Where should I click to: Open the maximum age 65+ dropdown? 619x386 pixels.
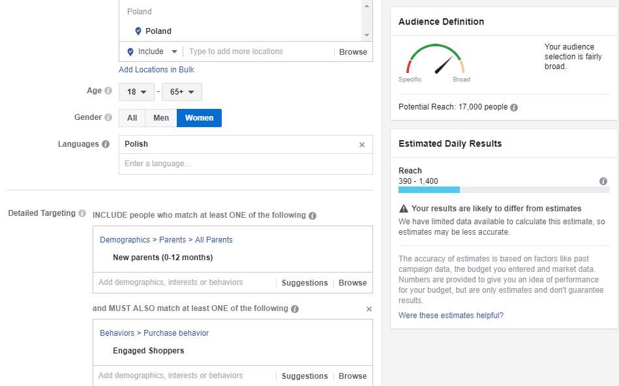pos(182,92)
